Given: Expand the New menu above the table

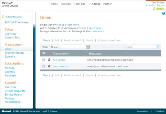Looking at the screenshot, I should 46,40.
